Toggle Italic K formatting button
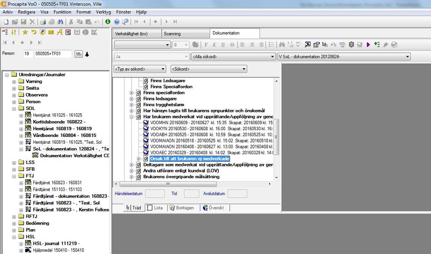431x254 pixels. point(214,45)
